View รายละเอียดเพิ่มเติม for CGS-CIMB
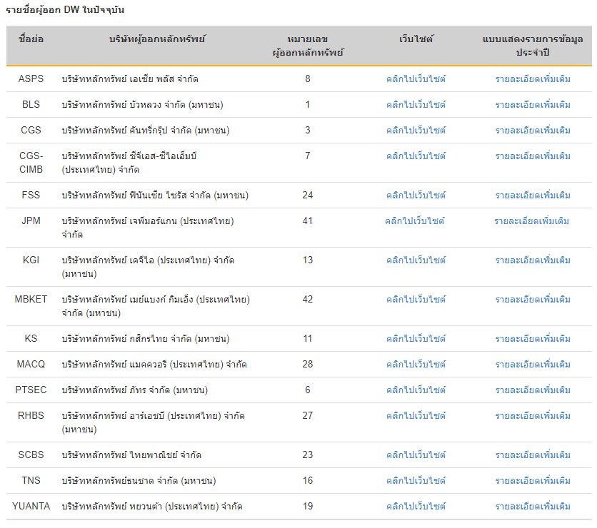The width and height of the screenshot is (597, 528). point(533,156)
